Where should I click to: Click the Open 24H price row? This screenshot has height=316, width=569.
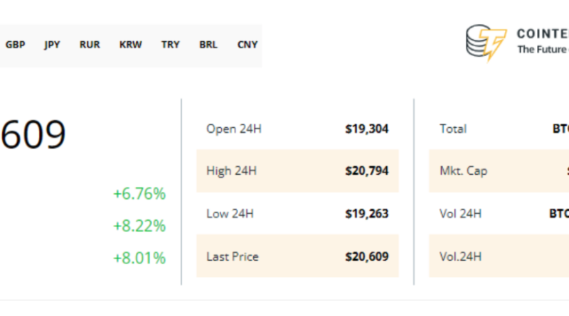297,129
